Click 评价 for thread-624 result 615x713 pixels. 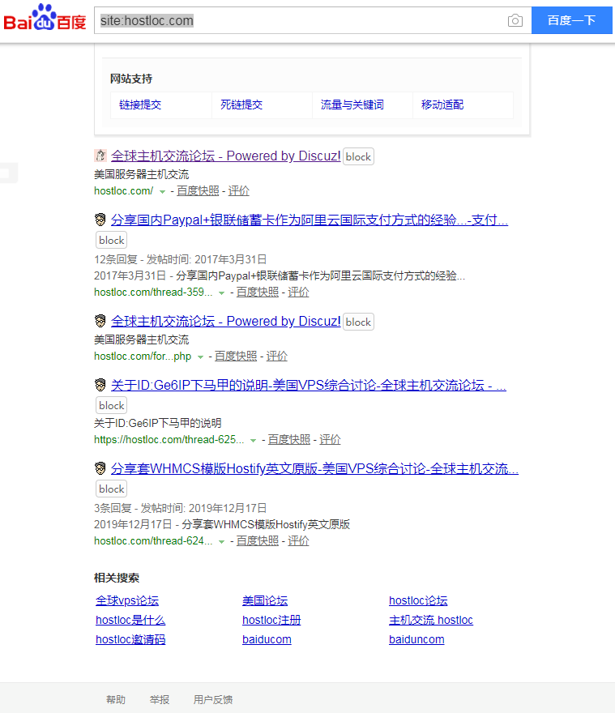coord(298,541)
